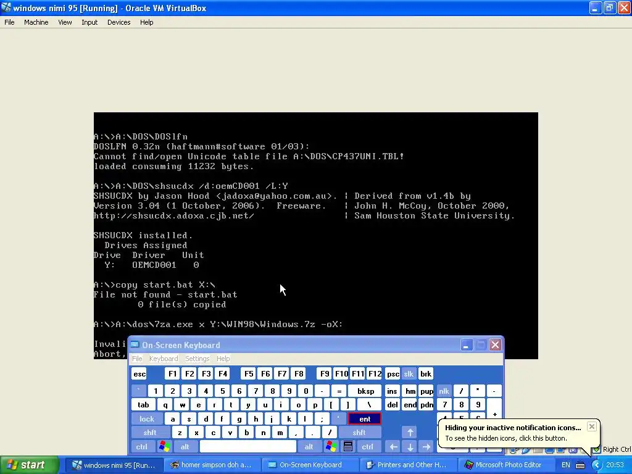Click the VirtualBox title bar icon
The height and width of the screenshot is (474, 632).
coord(6,7)
